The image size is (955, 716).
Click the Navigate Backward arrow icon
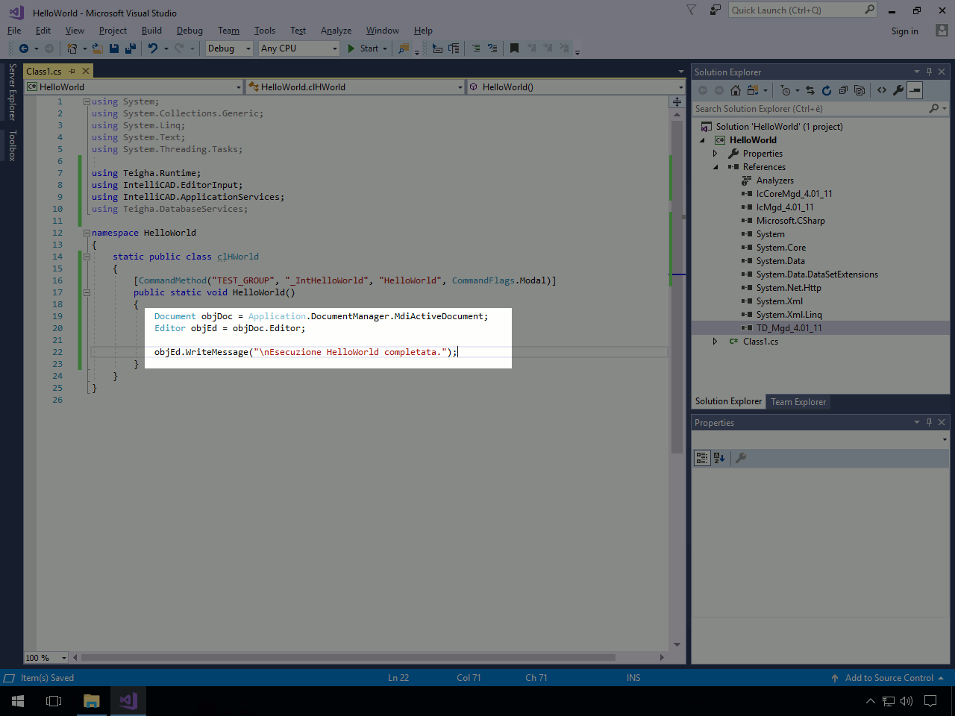click(24, 48)
